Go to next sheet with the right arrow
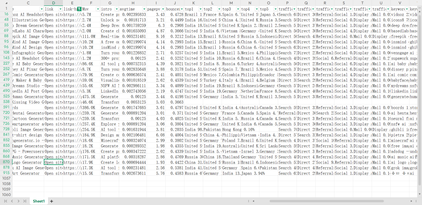The image size is (422, 205). point(18,201)
